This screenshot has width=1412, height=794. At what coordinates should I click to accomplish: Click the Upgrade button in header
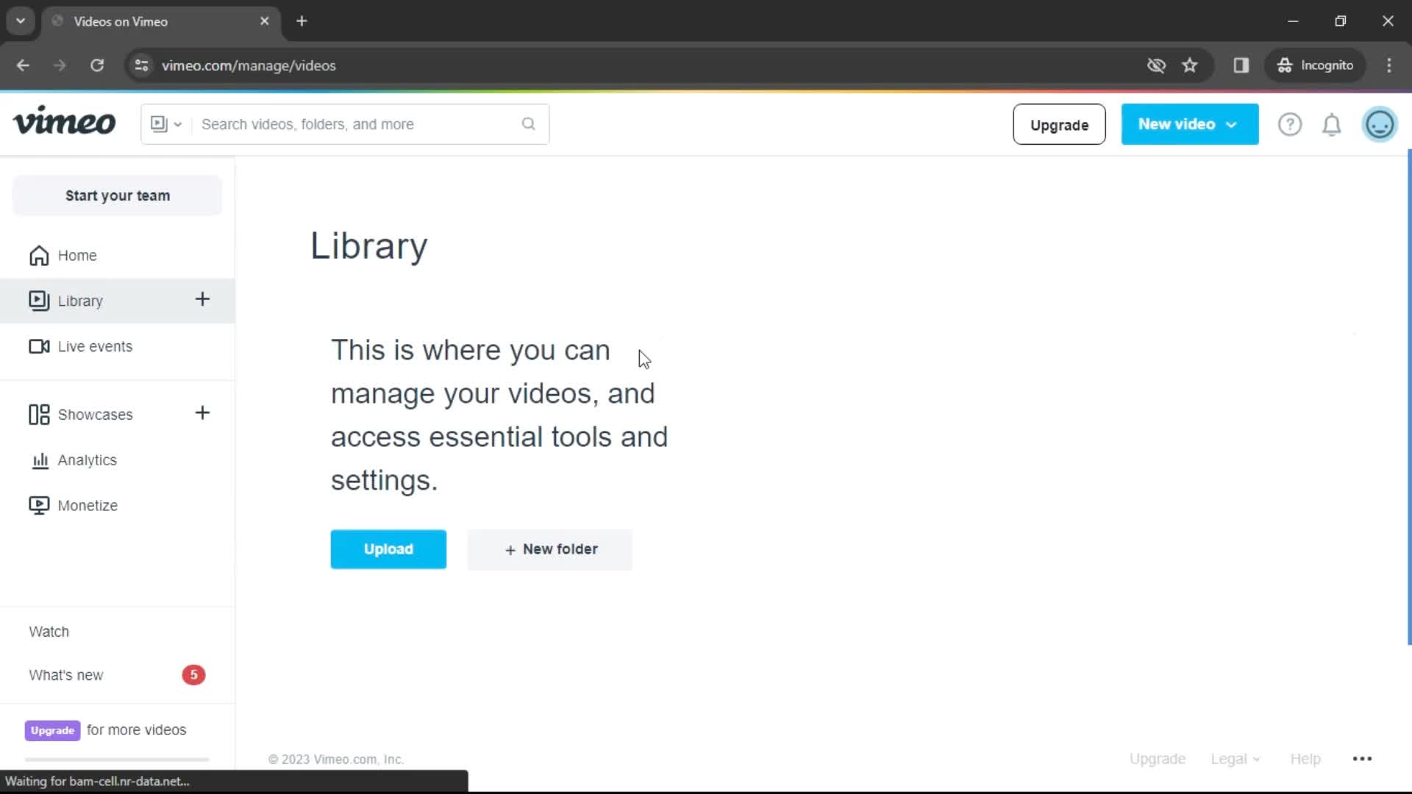[x=1059, y=124]
